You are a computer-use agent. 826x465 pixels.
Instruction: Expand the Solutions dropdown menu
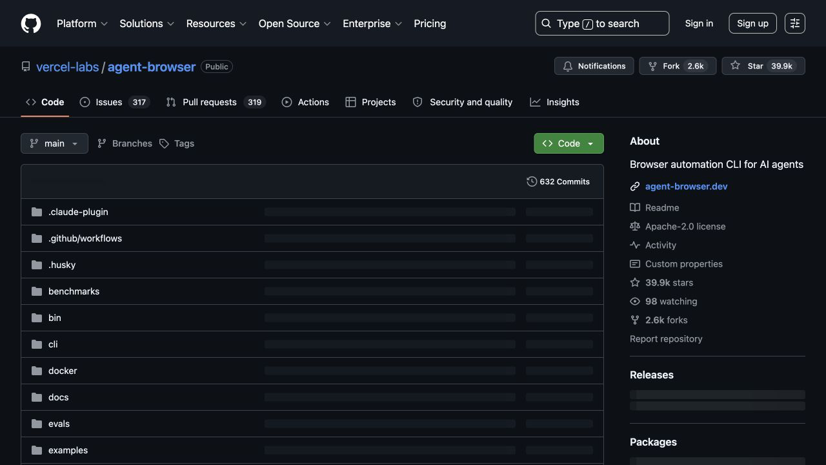[147, 23]
